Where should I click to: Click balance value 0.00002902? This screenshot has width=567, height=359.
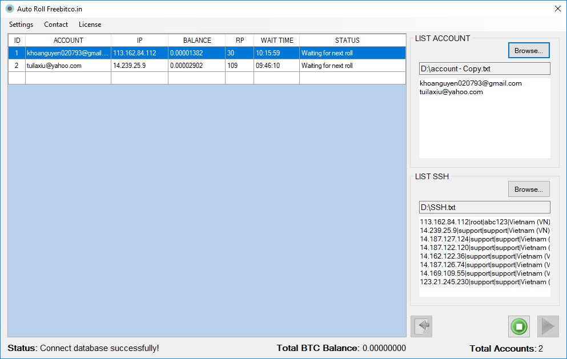pyautogui.click(x=197, y=66)
